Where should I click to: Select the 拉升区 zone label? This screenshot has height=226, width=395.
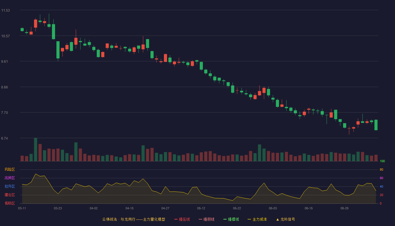point(10,186)
